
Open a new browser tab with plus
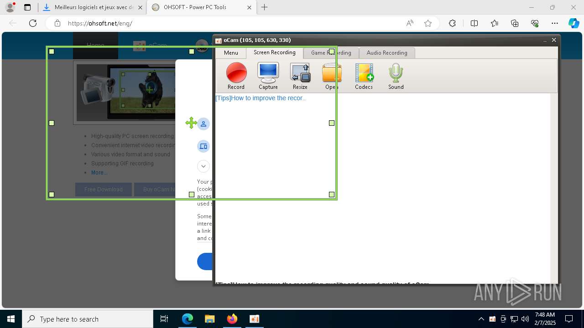pyautogui.click(x=265, y=7)
